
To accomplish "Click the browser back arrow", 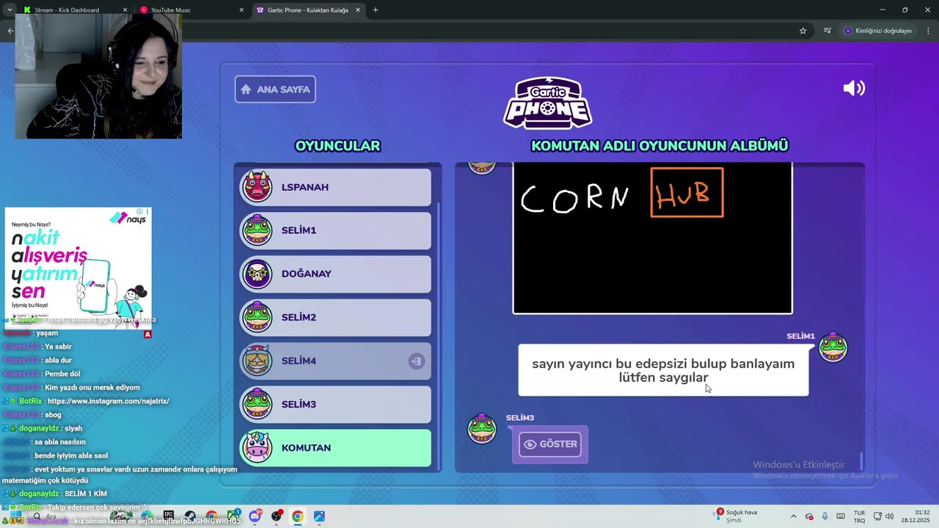I will click(10, 31).
